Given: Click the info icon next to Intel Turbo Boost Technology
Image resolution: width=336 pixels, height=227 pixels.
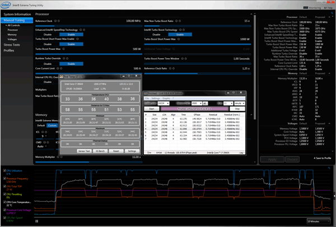Looking at the screenshot, I should (x=180, y=30).
